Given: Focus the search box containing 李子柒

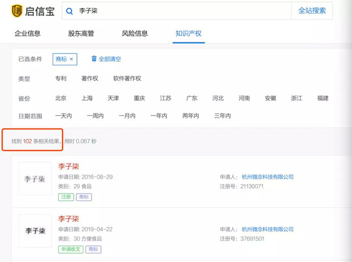Looking at the screenshot, I should click(177, 11).
